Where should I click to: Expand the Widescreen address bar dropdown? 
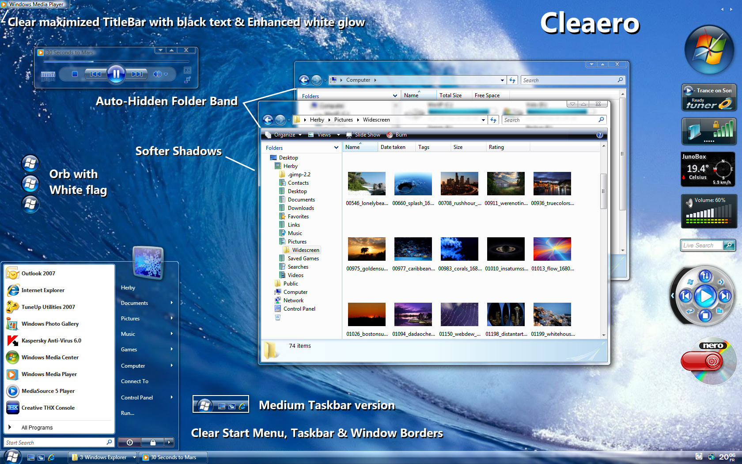pyautogui.click(x=483, y=120)
